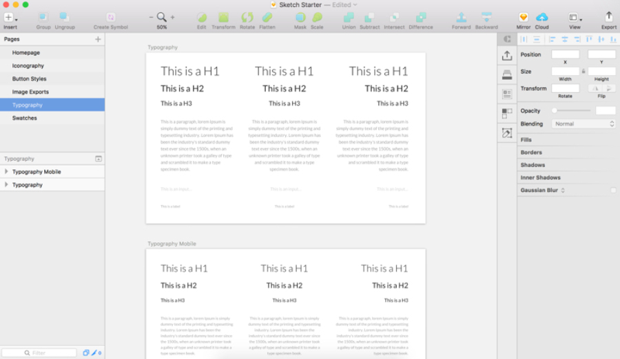
Task: Enable the Gaussian Blur checkbox
Action: (x=612, y=191)
